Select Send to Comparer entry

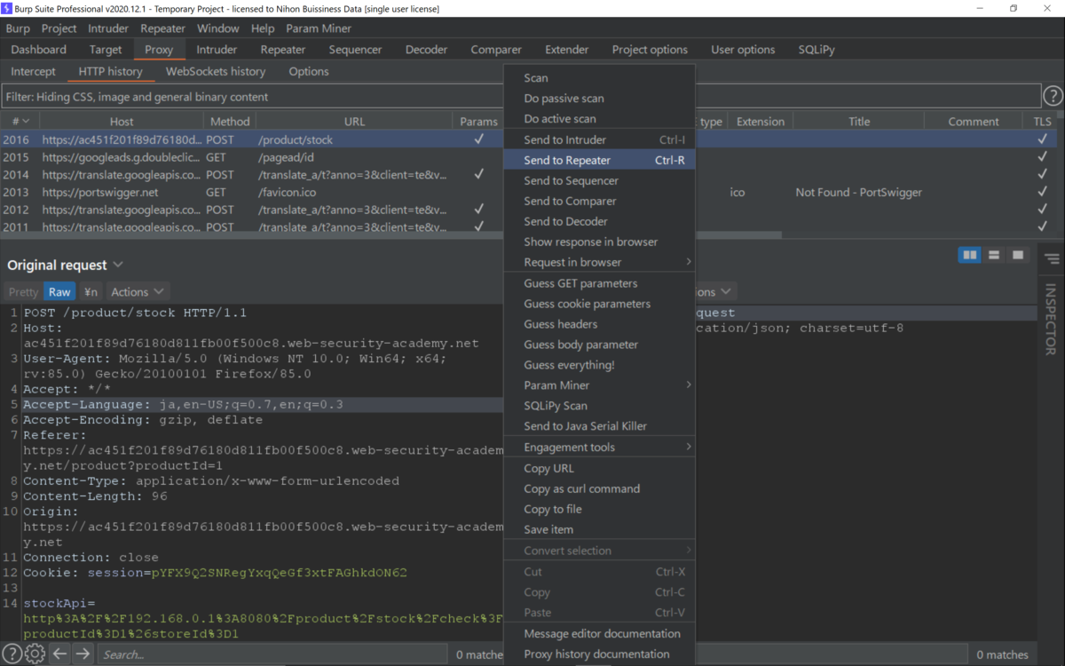pos(599,201)
